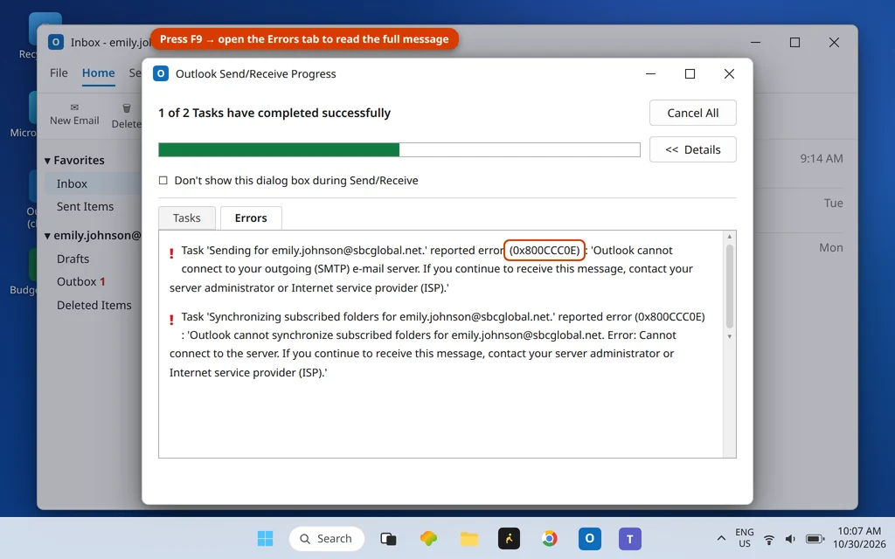Click the speaker volume icon
The height and width of the screenshot is (559, 895).
point(790,539)
